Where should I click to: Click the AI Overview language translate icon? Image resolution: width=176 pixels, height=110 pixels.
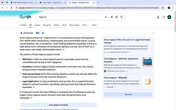(x=37, y=33)
